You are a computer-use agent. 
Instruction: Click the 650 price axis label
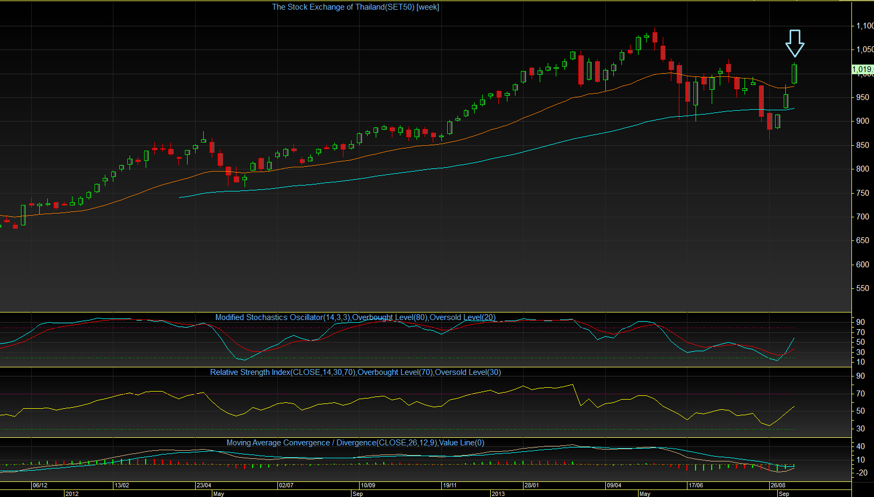[x=863, y=240]
